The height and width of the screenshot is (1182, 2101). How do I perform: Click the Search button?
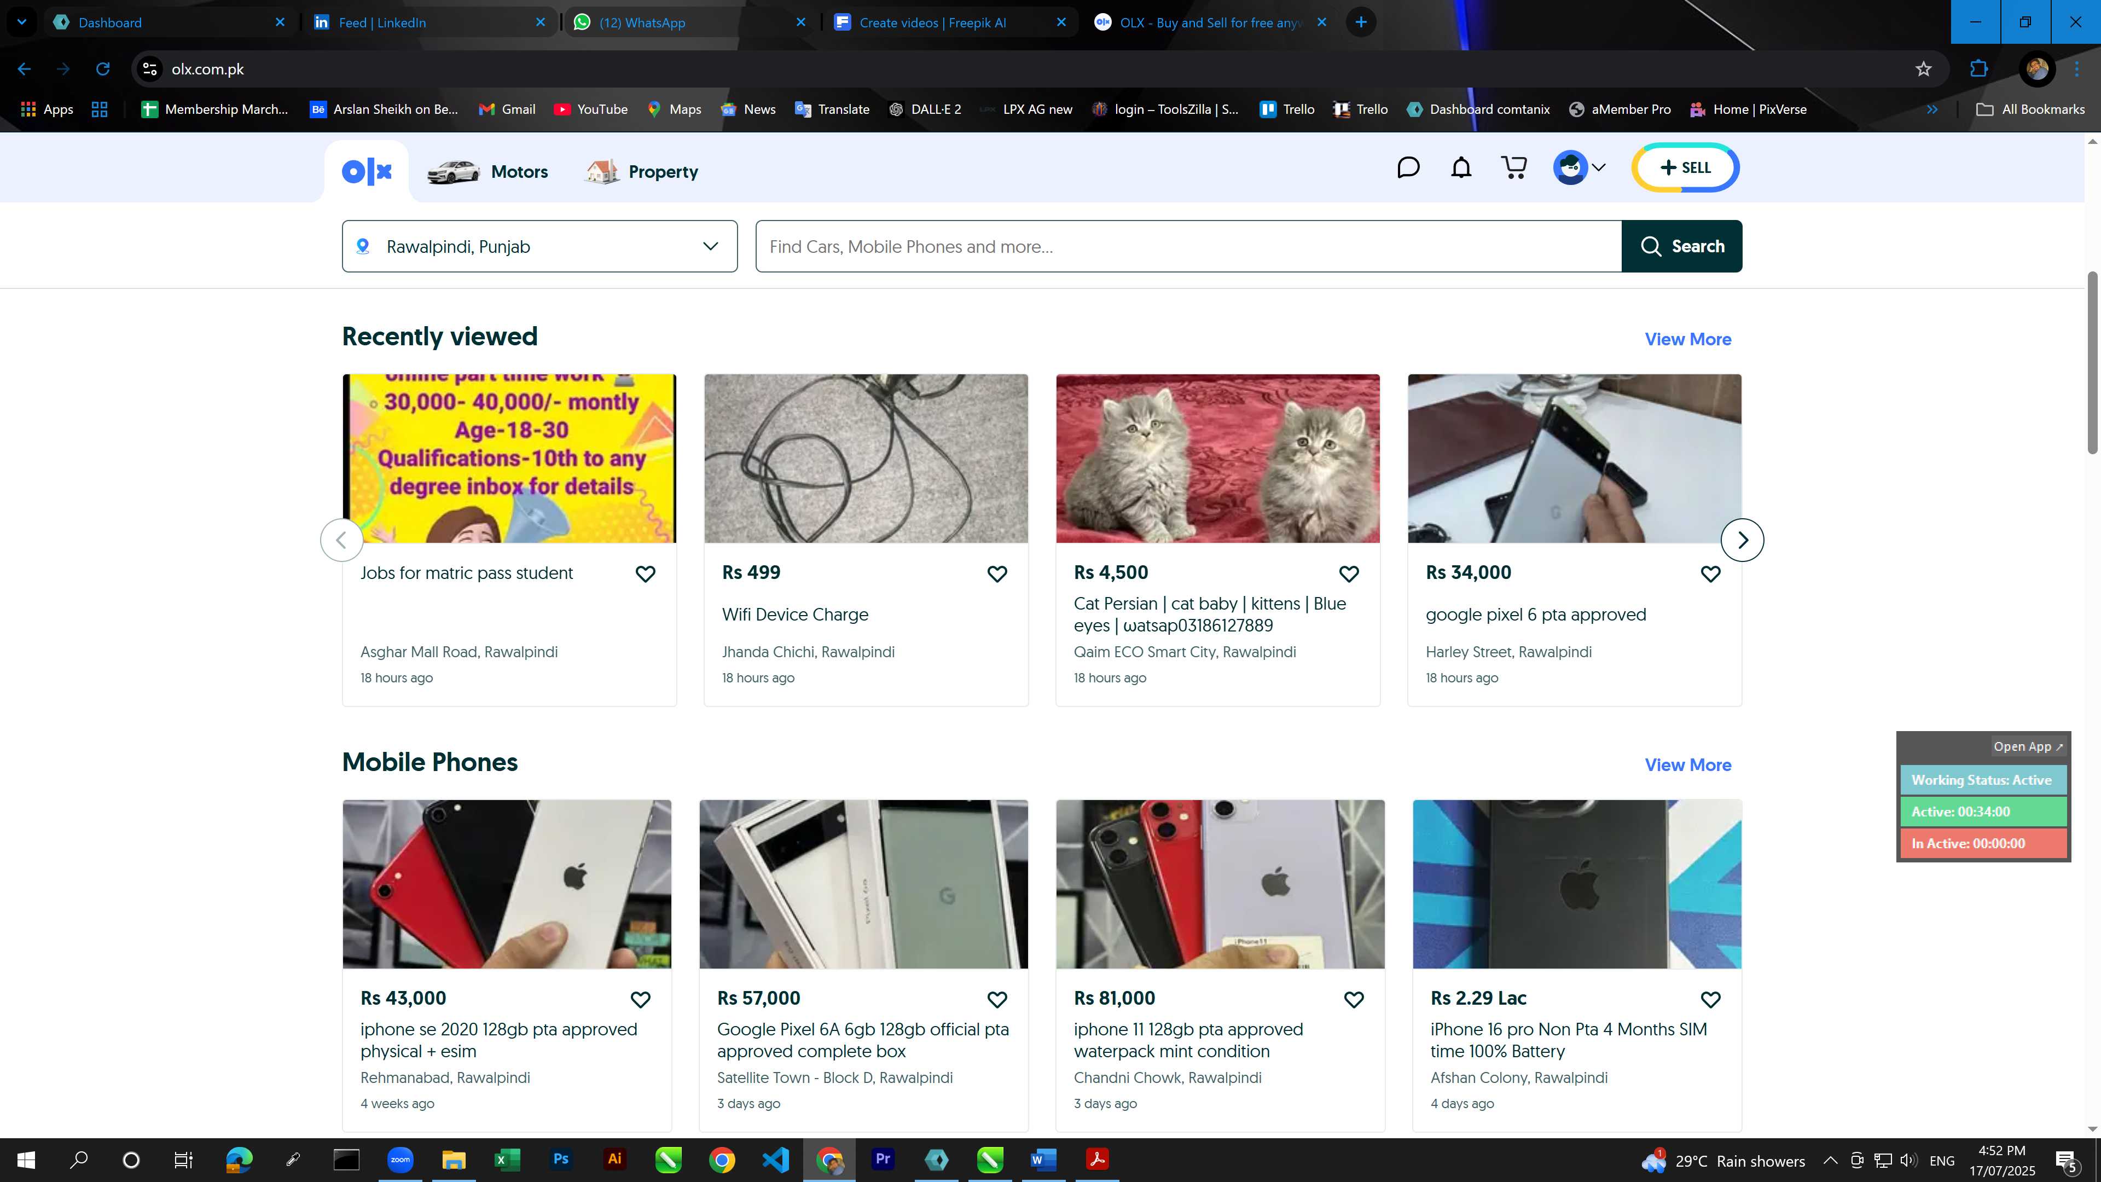tap(1682, 246)
